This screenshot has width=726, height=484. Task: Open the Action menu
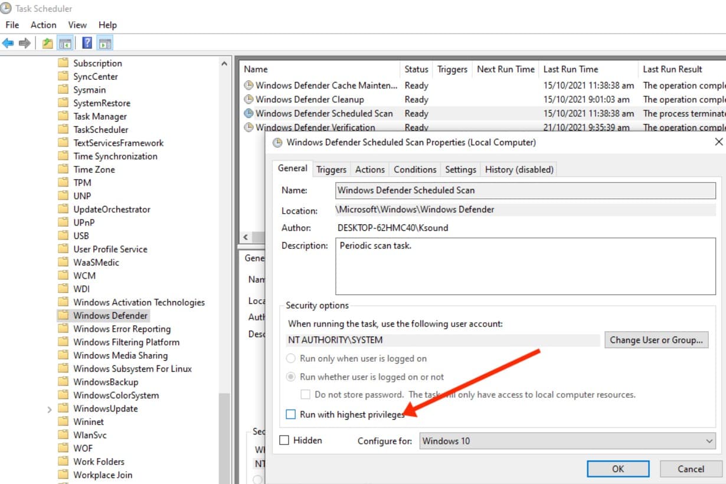[44, 25]
